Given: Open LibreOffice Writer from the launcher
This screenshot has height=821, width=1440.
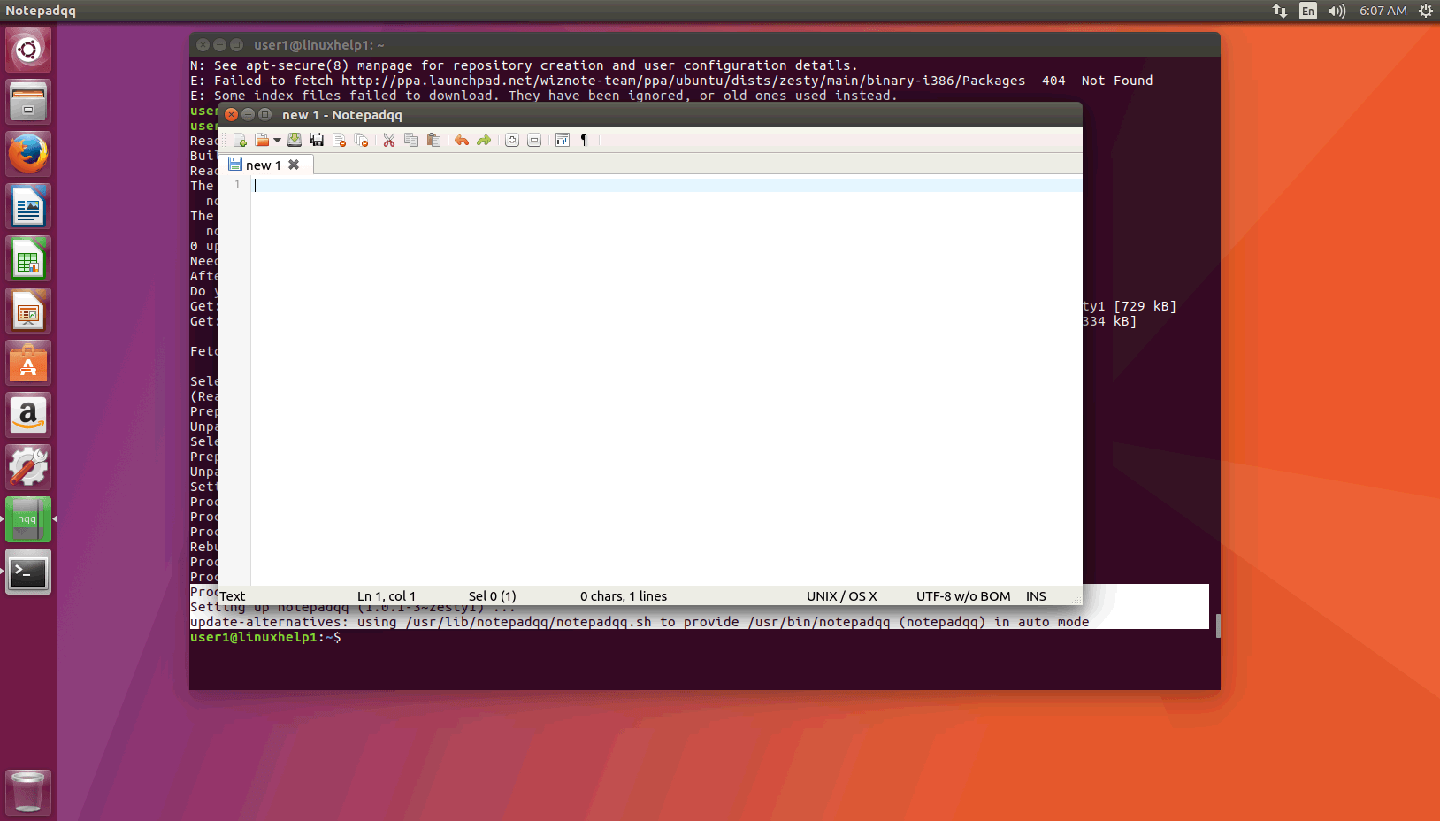Looking at the screenshot, I should 28,206.
